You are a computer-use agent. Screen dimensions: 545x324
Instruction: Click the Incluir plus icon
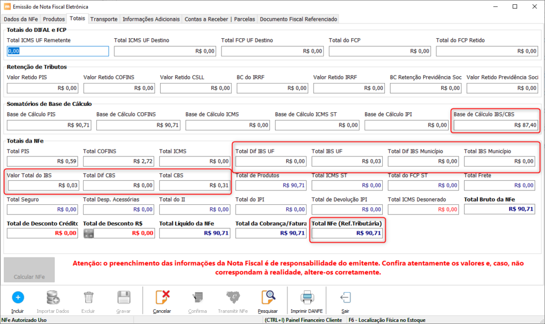tap(18, 297)
